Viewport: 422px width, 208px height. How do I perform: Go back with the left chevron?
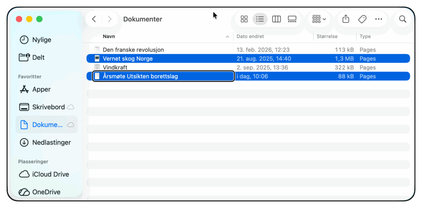pos(94,19)
